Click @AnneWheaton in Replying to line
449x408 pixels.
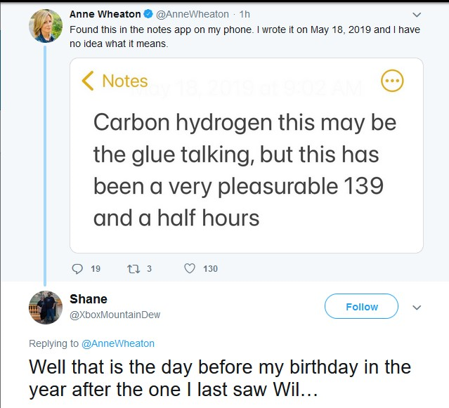click(118, 343)
